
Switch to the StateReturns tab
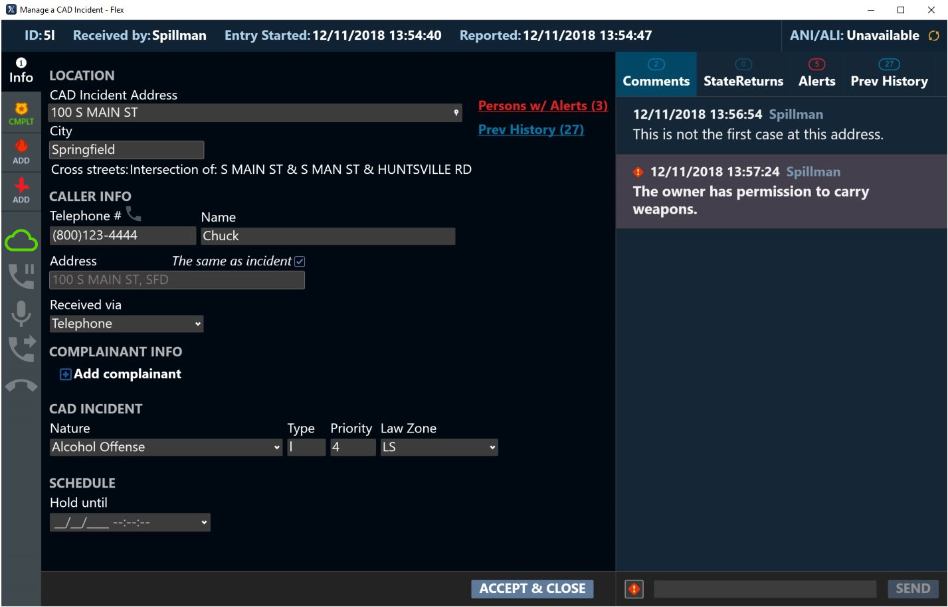pyautogui.click(x=743, y=74)
